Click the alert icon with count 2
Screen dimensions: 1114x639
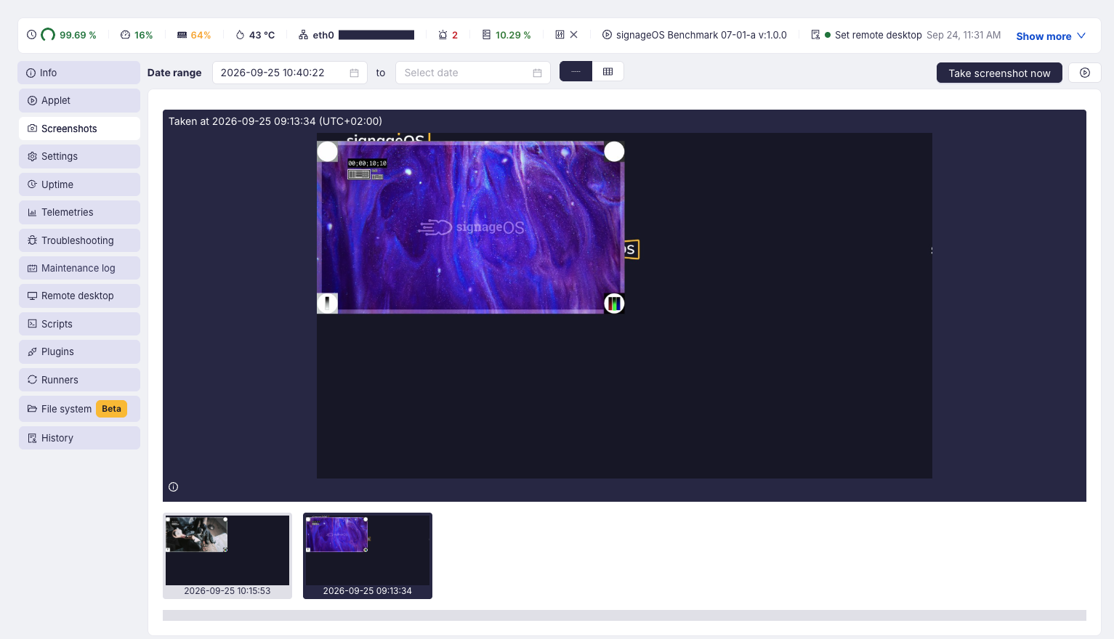[443, 35]
